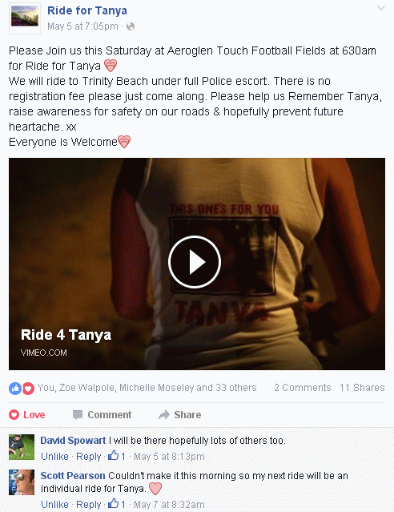Open the 11 Shares count
Image resolution: width=394 pixels, height=512 pixels.
[x=362, y=388]
